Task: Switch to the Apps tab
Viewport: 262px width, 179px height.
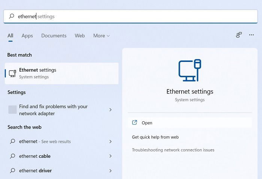Action: (x=27, y=36)
